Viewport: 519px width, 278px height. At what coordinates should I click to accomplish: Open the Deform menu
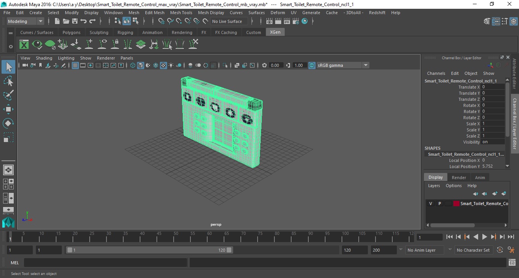pyautogui.click(x=277, y=13)
